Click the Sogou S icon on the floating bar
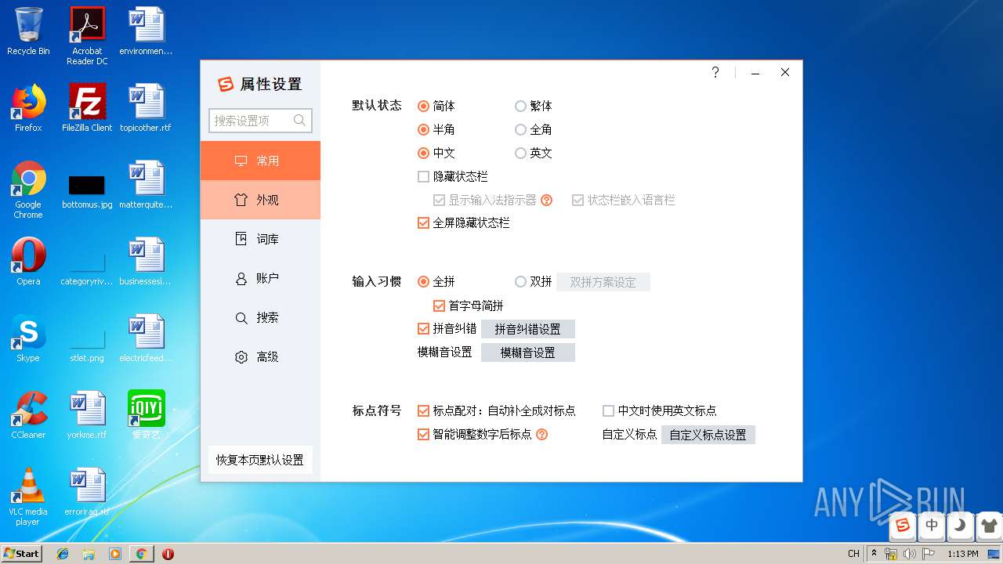 [x=903, y=526]
